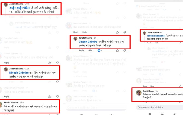Open blue like reaction count showing 1
Viewport: 183px width, 115px height.
[100, 51]
